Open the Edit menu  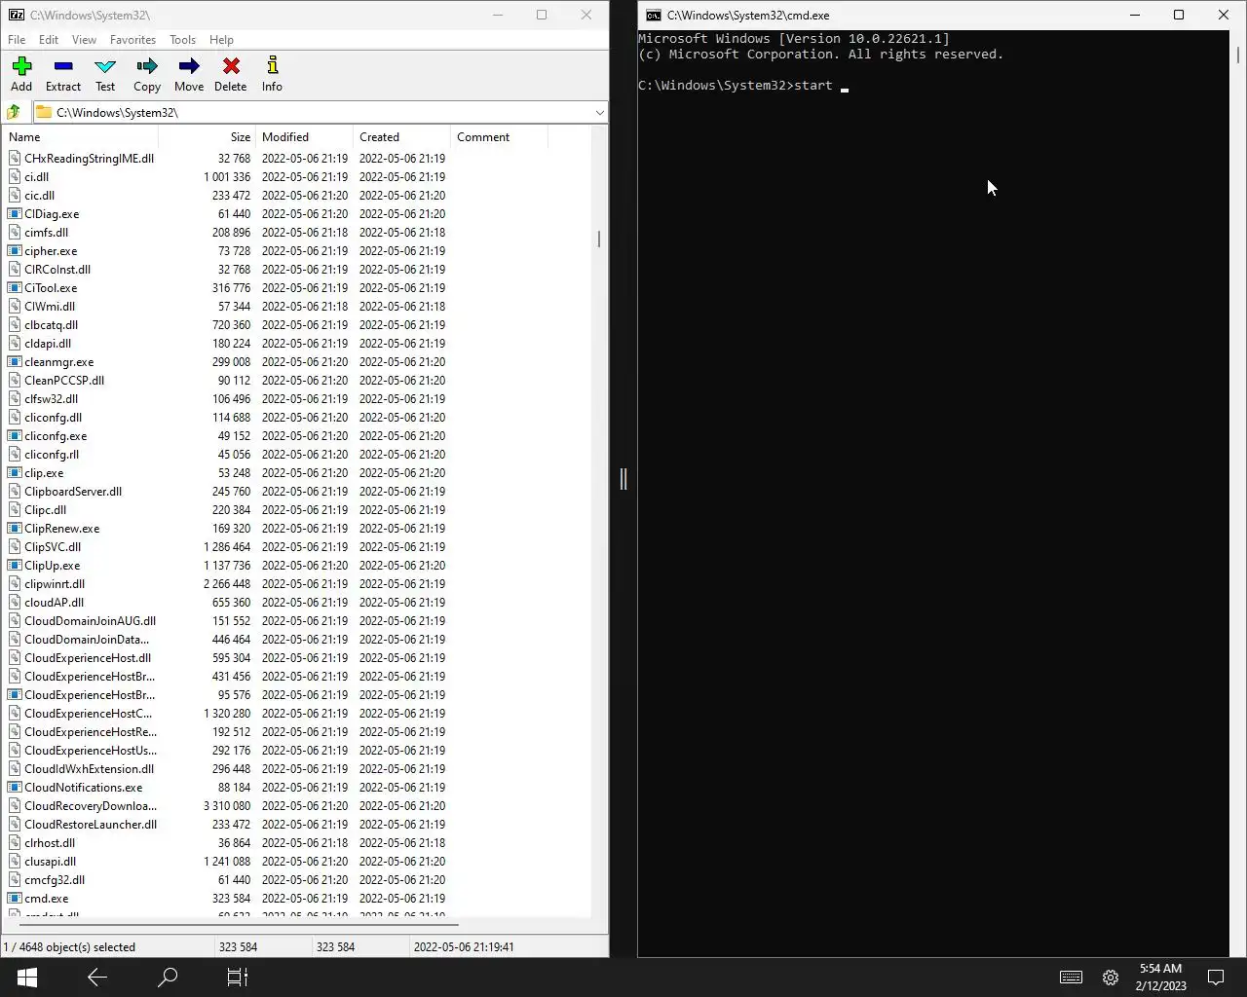(x=49, y=40)
